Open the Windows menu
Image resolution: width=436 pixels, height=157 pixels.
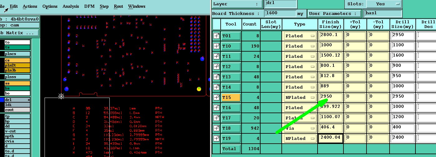pyautogui.click(x=137, y=6)
